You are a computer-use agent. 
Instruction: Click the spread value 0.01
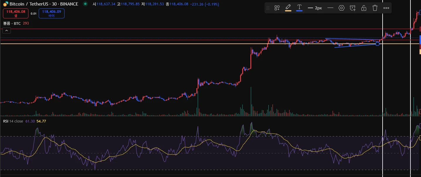click(x=34, y=14)
